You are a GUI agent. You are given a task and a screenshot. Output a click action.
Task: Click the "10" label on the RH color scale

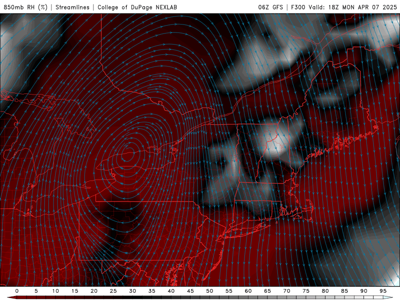pos(55,291)
